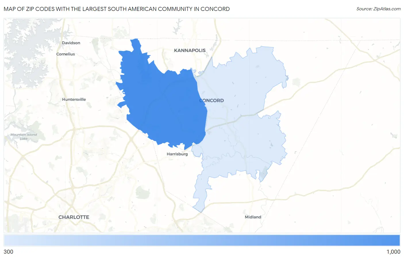The width and height of the screenshot is (404, 258).
Task: Click the Cornelius map label
Action: (x=66, y=54)
